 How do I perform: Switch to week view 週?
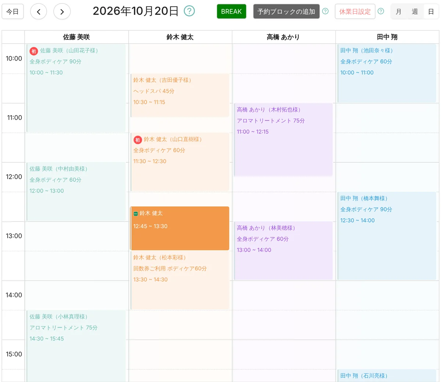pos(415,12)
